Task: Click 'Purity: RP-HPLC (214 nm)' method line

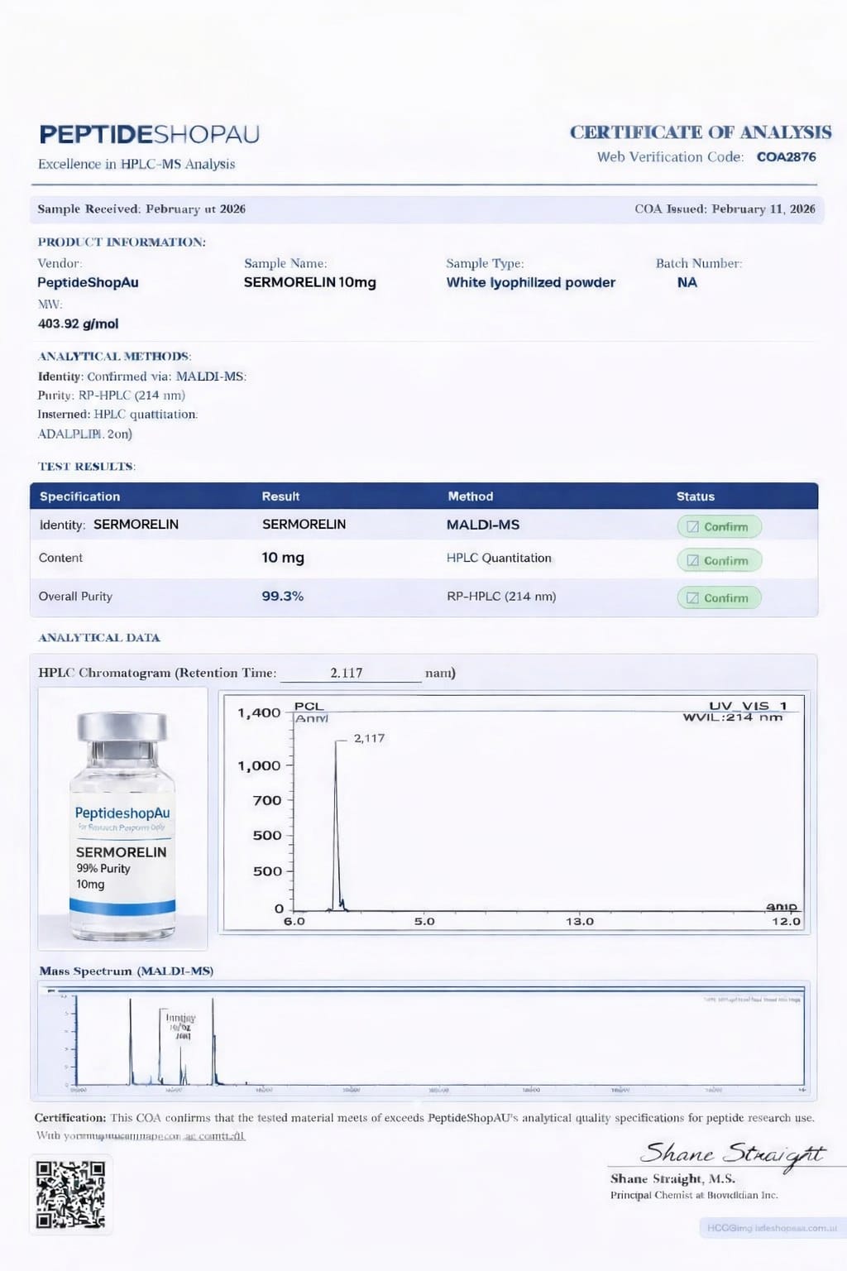Action: tap(112, 395)
